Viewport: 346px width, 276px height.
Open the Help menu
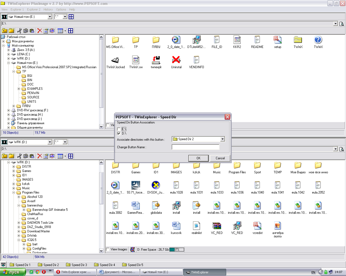72,9
